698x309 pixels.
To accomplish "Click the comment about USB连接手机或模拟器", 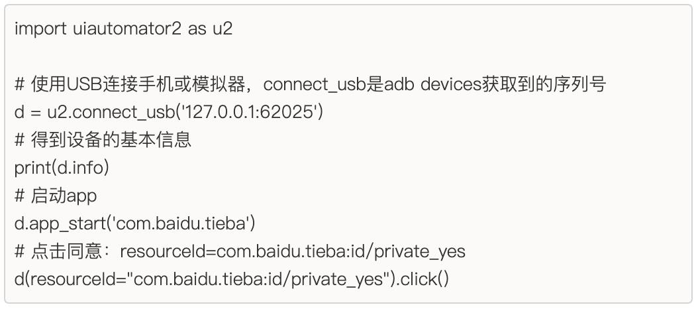I will click(x=311, y=85).
